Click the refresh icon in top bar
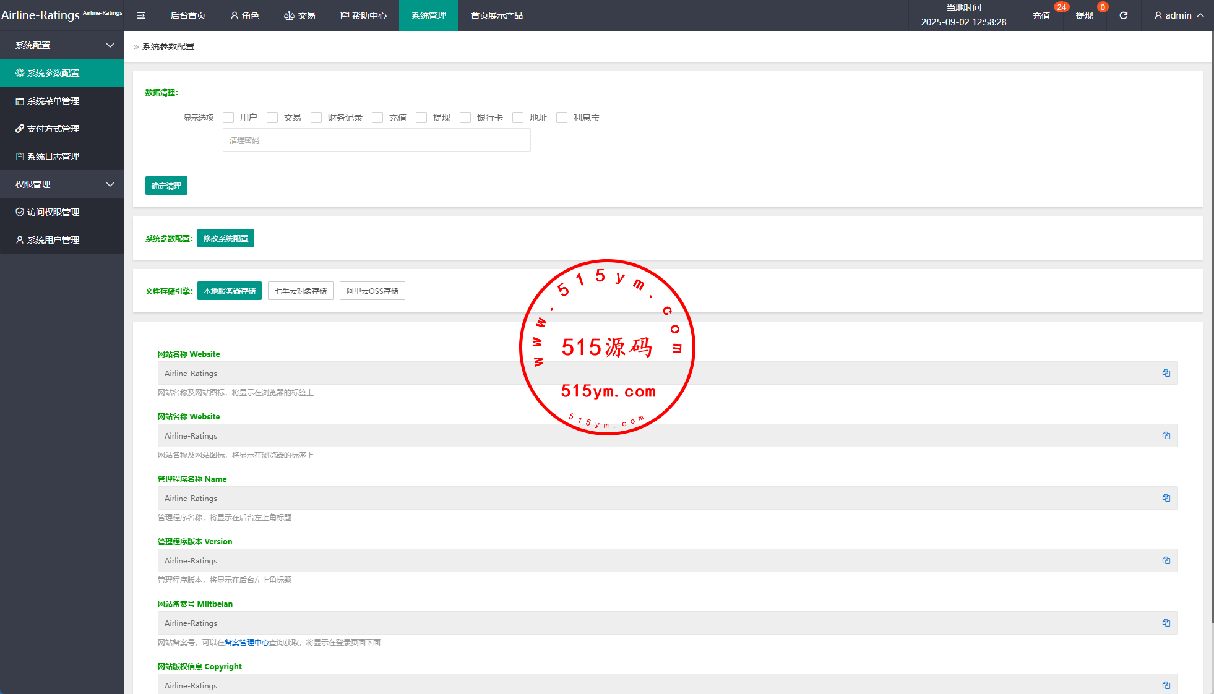The height and width of the screenshot is (694, 1214). point(1123,15)
